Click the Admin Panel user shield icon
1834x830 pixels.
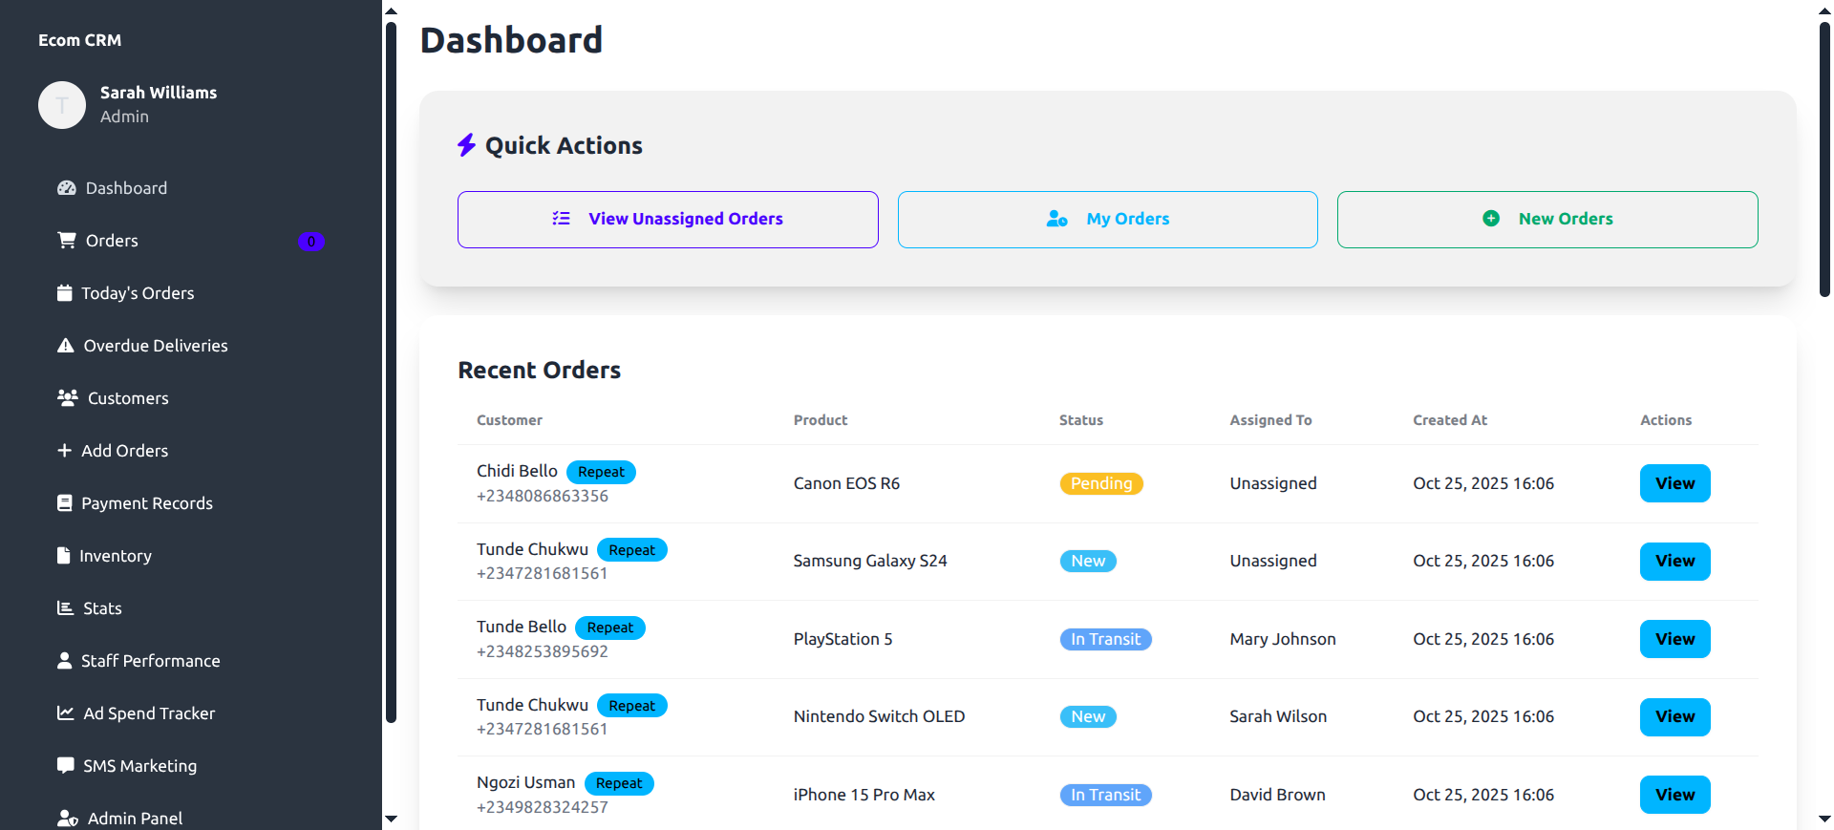pyautogui.click(x=67, y=819)
